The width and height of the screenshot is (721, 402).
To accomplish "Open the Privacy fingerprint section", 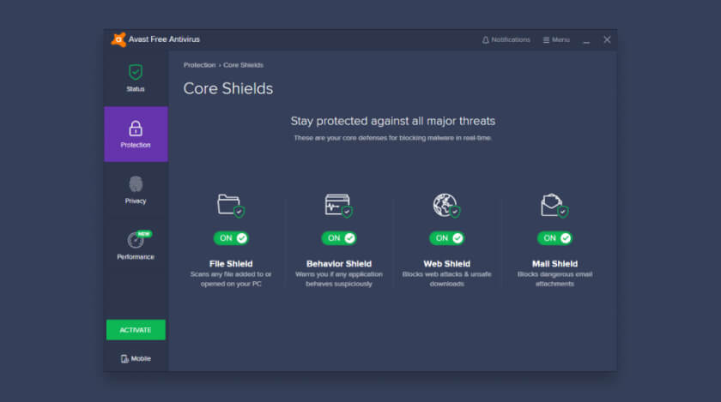I will [x=136, y=189].
